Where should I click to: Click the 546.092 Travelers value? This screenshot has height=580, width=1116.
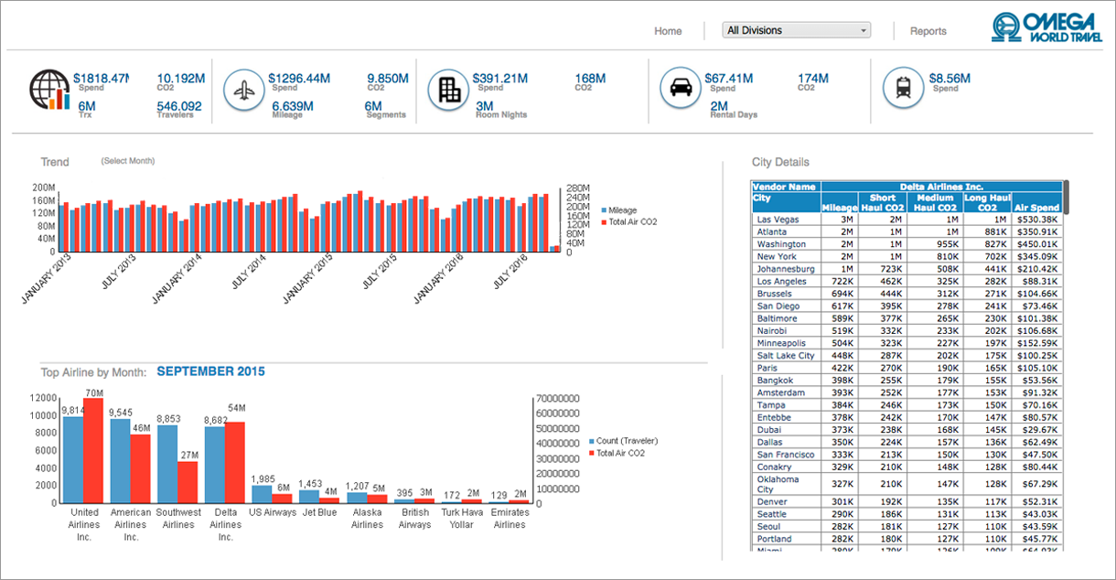point(179,106)
